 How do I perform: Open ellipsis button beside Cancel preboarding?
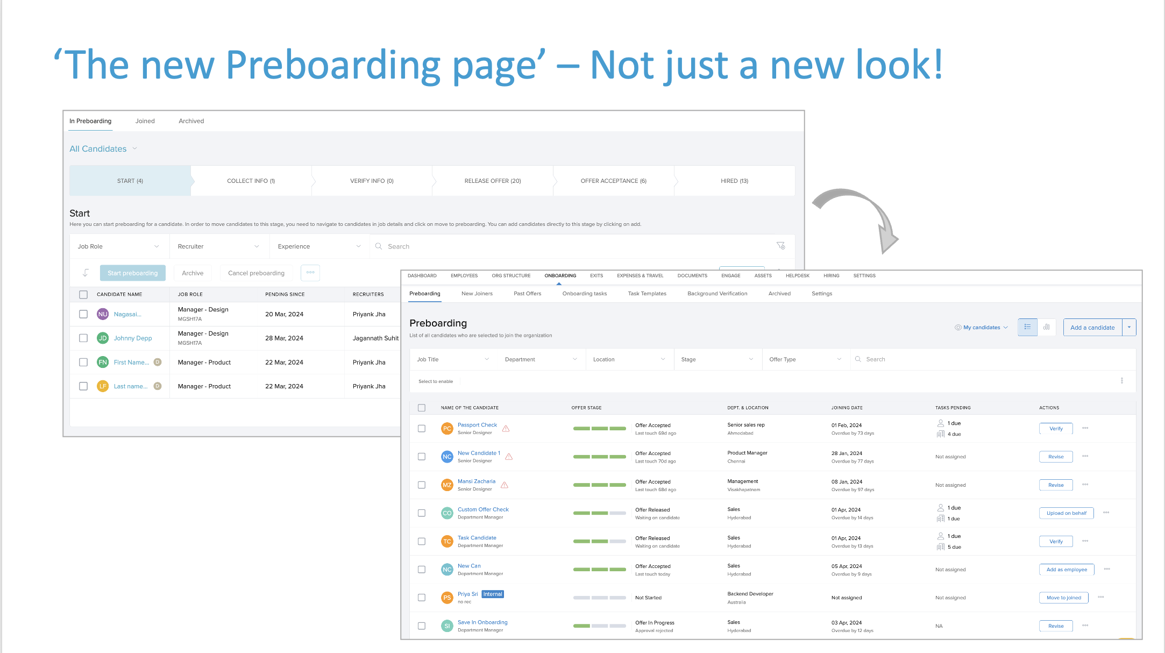coord(310,273)
